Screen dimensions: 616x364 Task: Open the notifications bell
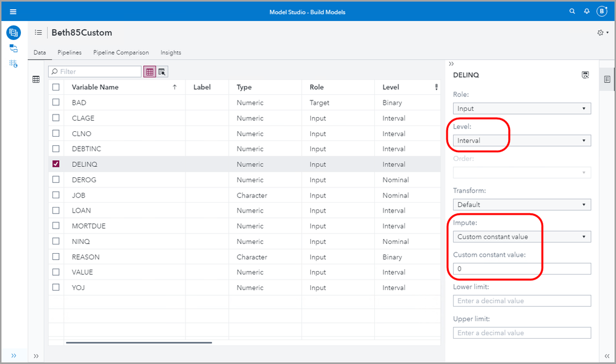pyautogui.click(x=586, y=11)
